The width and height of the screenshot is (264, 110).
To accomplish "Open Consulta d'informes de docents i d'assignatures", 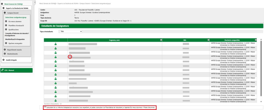I will coord(17,34).
